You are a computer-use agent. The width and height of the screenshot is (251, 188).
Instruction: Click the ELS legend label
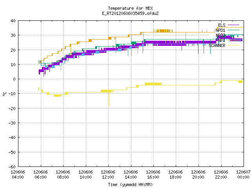tap(222, 25)
